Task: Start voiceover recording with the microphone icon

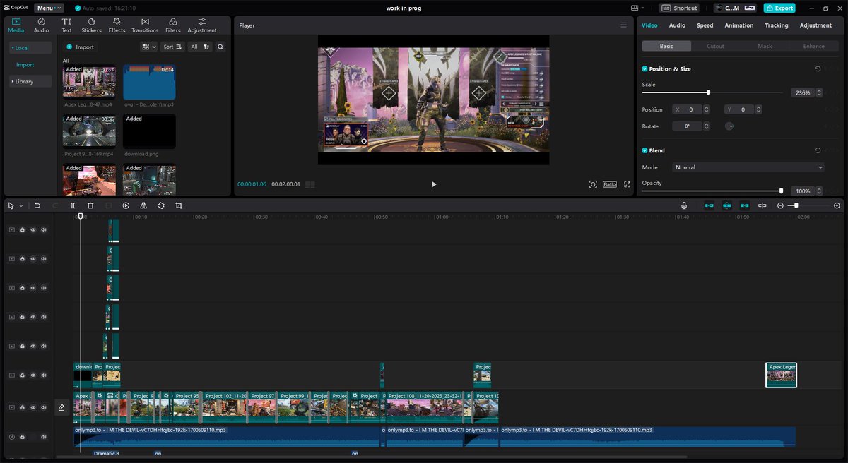Action: (x=684, y=205)
